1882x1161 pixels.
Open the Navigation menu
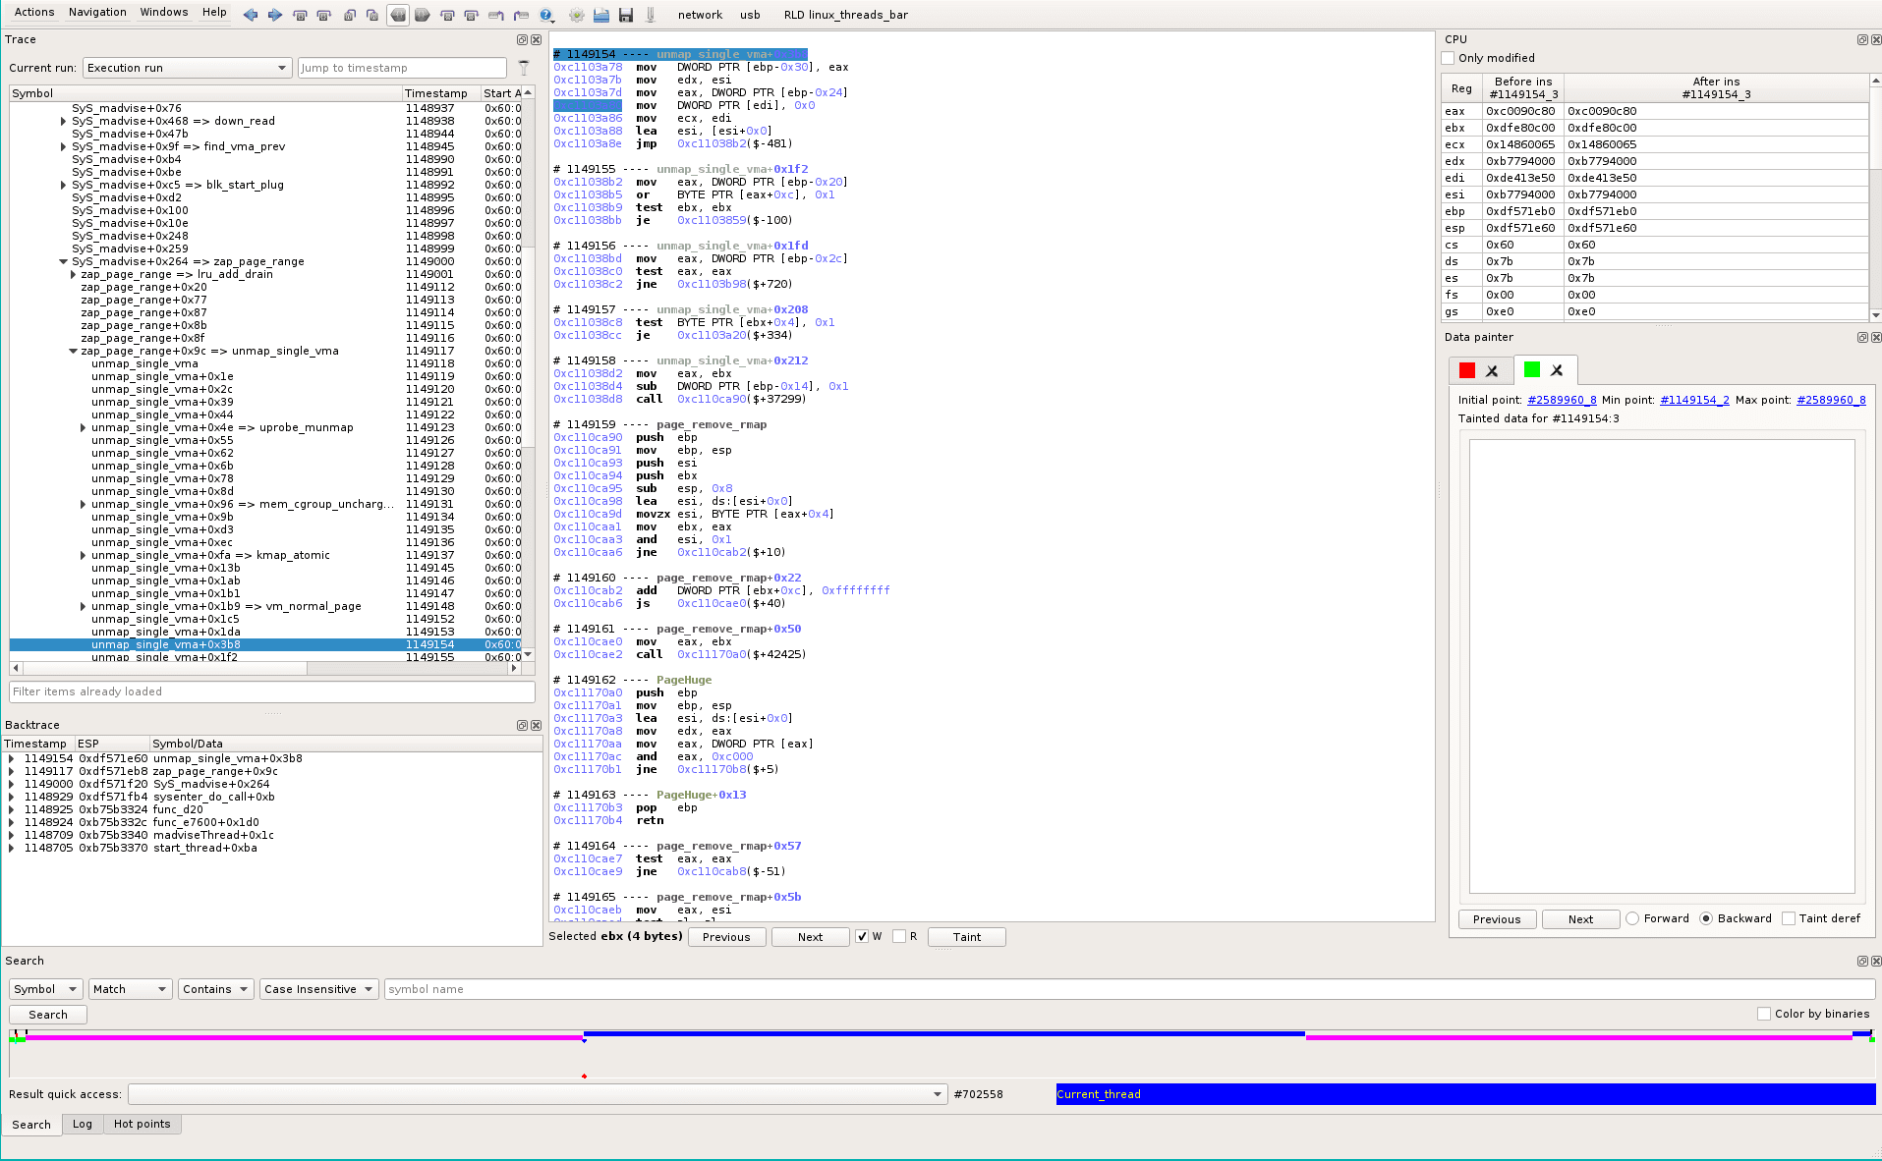(97, 12)
